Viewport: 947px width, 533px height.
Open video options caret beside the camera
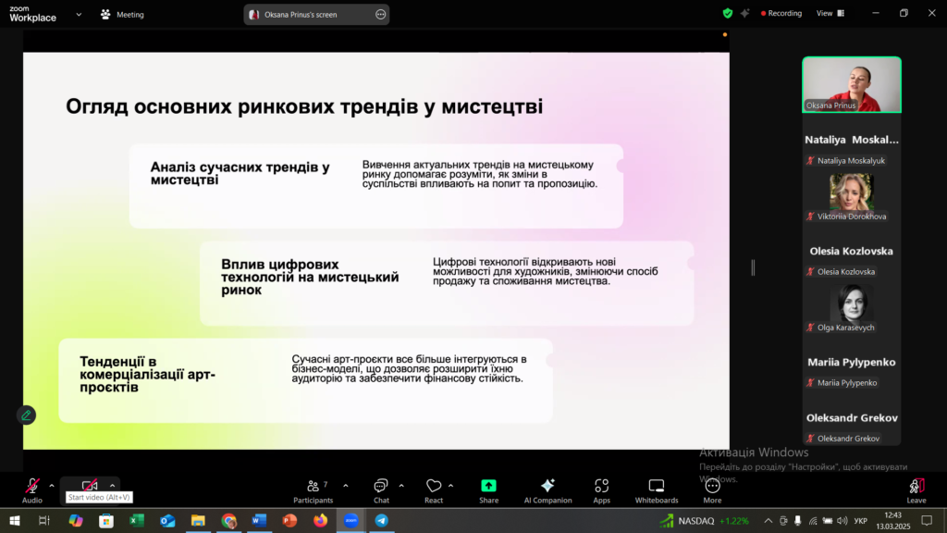[x=112, y=485]
